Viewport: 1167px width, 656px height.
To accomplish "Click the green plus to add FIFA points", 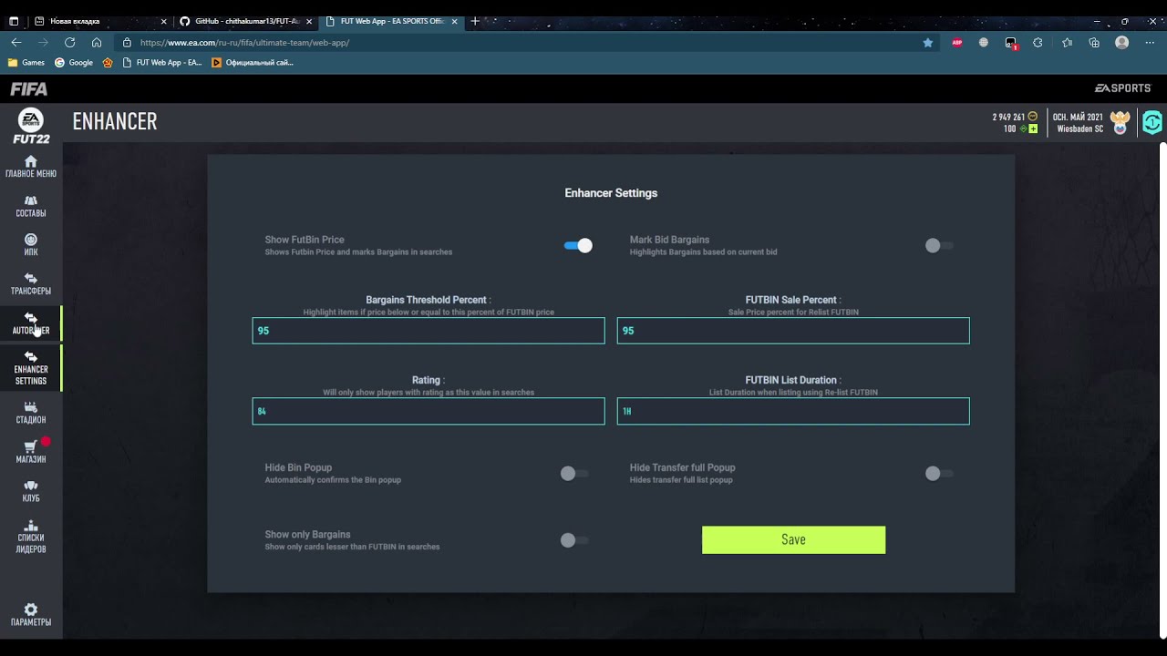I will coord(1033,129).
